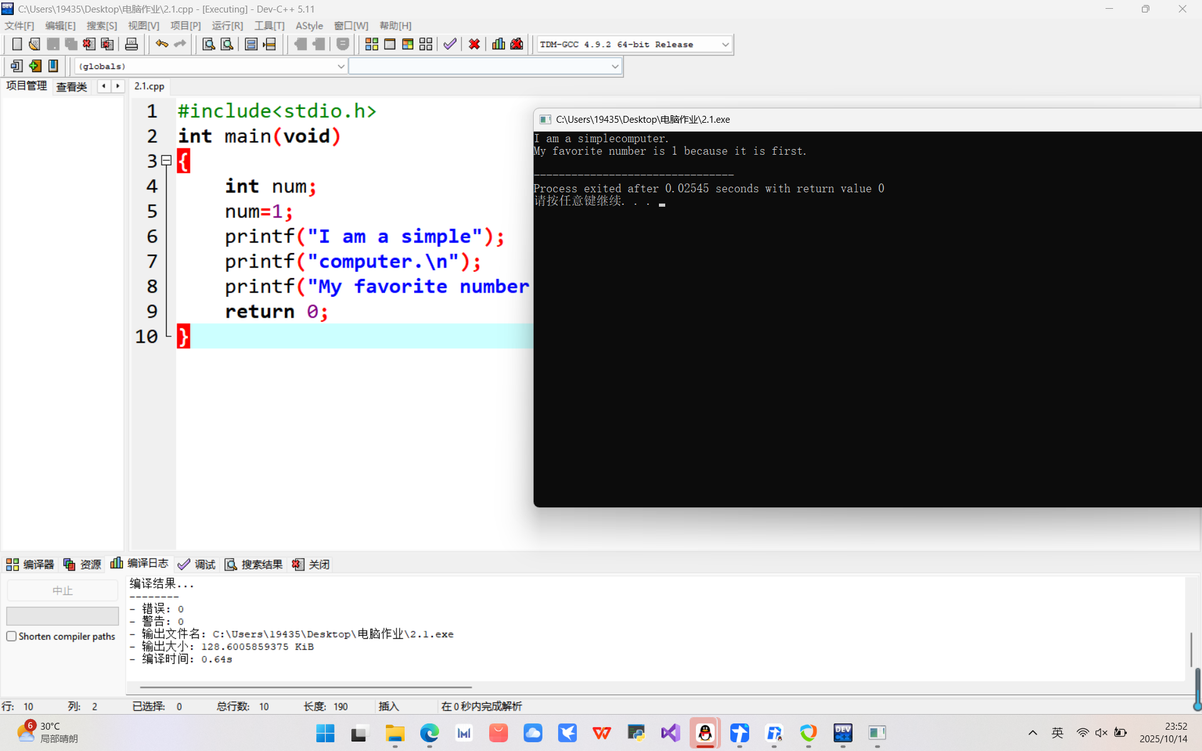Click the Compile and Run icon
The image size is (1202, 751).
point(408,44)
